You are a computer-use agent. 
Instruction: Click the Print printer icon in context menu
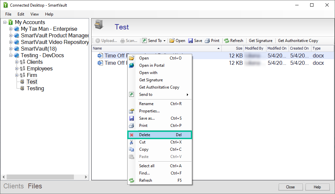click(132, 126)
